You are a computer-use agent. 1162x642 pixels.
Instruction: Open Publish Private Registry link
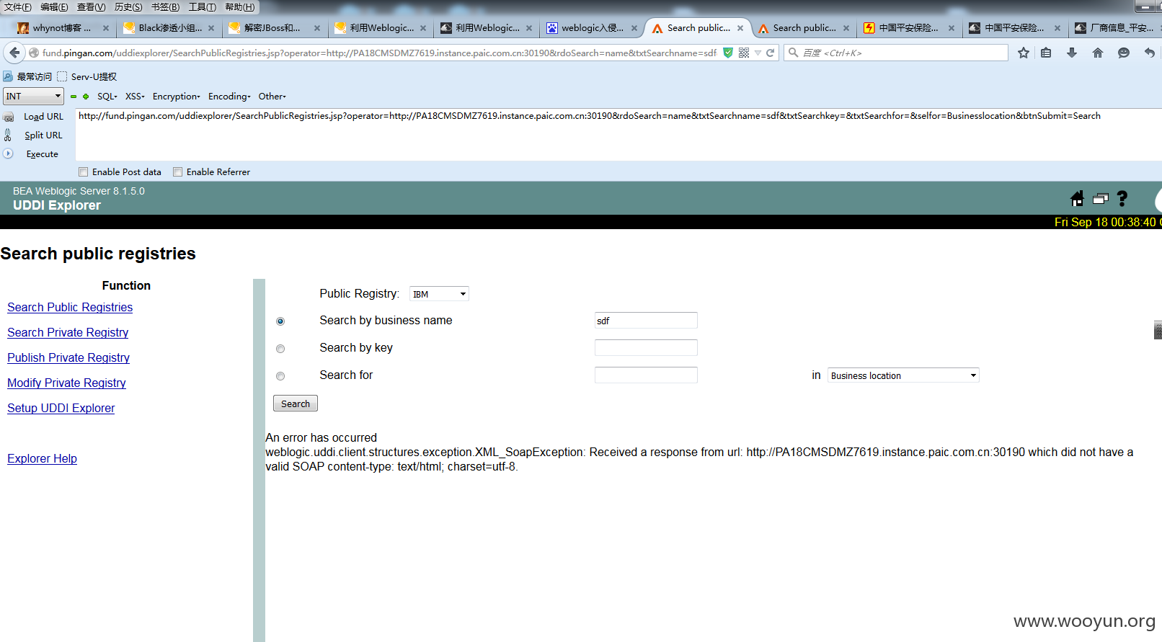(68, 357)
